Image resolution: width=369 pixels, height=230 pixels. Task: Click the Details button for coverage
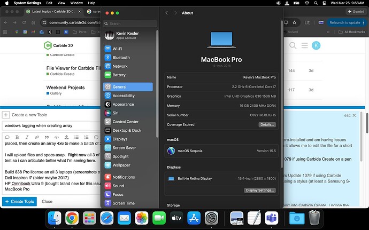coord(267,124)
